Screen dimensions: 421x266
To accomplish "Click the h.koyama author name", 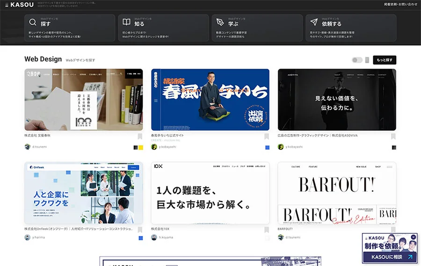I will point(166,238).
